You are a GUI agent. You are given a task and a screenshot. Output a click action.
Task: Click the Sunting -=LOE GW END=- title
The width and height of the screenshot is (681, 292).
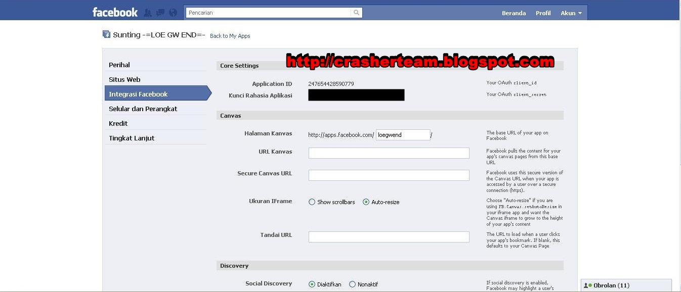(x=159, y=35)
